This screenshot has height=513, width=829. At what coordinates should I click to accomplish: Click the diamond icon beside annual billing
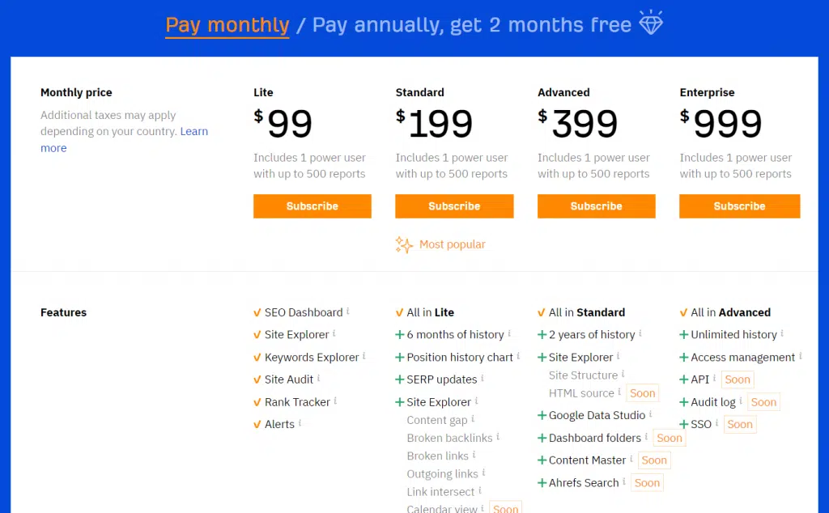coord(650,22)
